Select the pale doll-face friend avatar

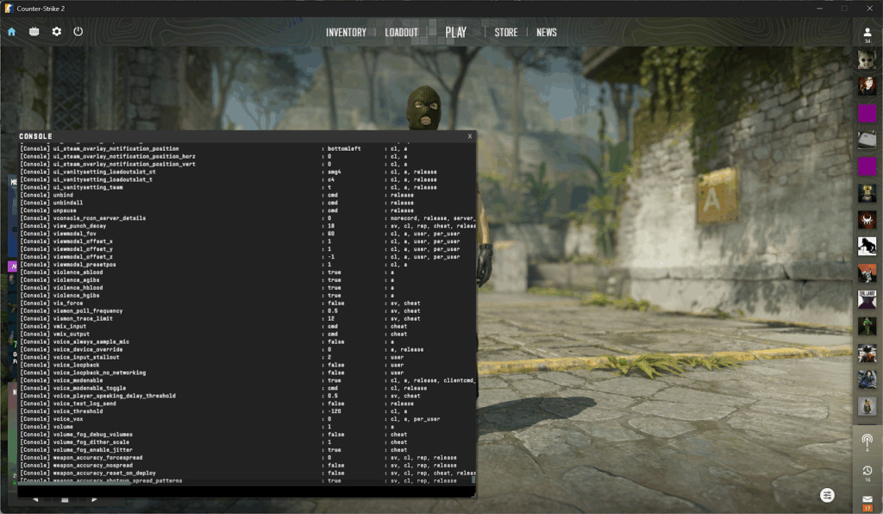click(867, 60)
